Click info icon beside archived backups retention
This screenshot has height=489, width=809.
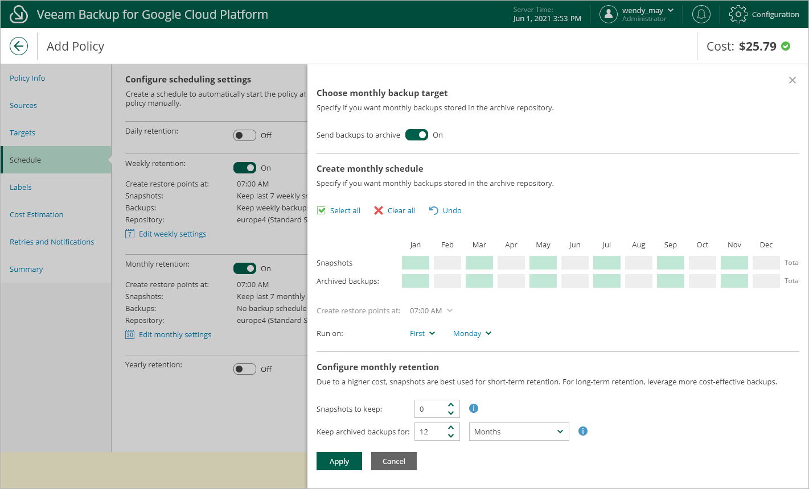pyautogui.click(x=582, y=431)
